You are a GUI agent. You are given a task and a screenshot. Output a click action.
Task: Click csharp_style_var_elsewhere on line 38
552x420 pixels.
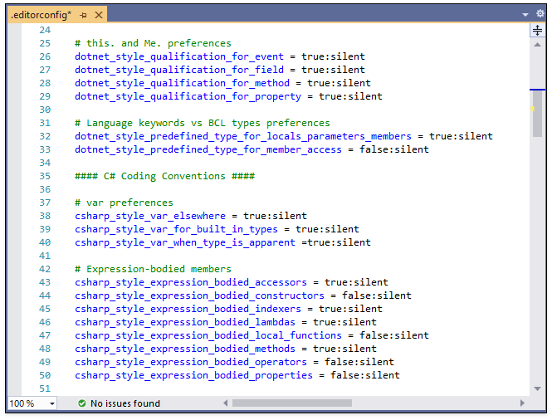point(150,216)
